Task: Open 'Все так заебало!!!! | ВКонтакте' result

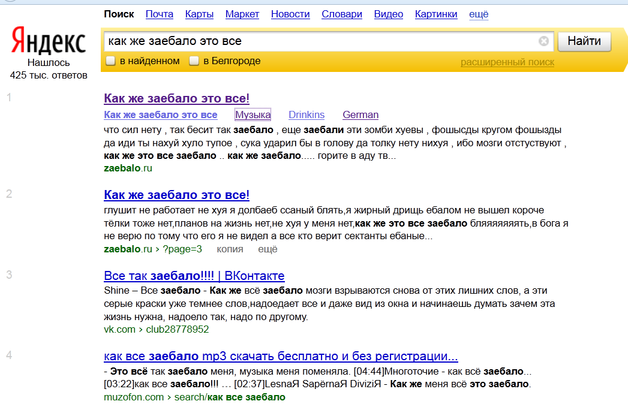Action: 194,276
